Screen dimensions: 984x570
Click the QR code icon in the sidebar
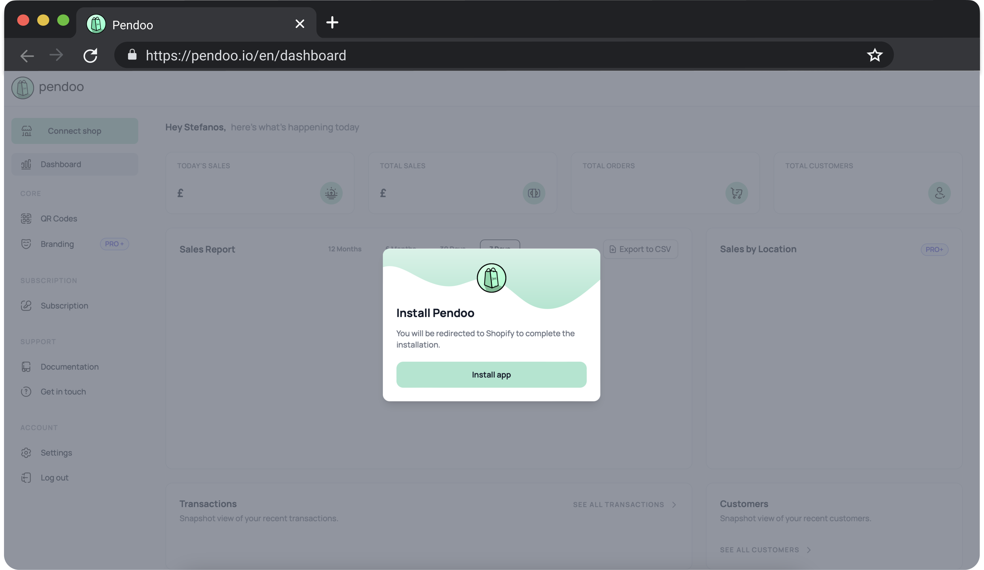click(x=26, y=218)
